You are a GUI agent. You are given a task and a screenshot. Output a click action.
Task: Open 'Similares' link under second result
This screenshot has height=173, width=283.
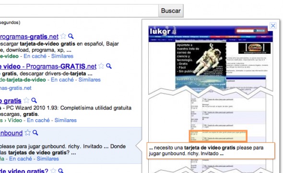89,80
